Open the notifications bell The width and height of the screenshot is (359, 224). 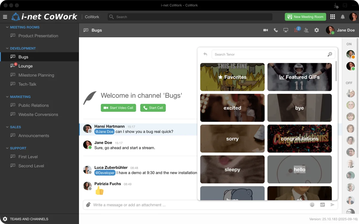(343, 17)
